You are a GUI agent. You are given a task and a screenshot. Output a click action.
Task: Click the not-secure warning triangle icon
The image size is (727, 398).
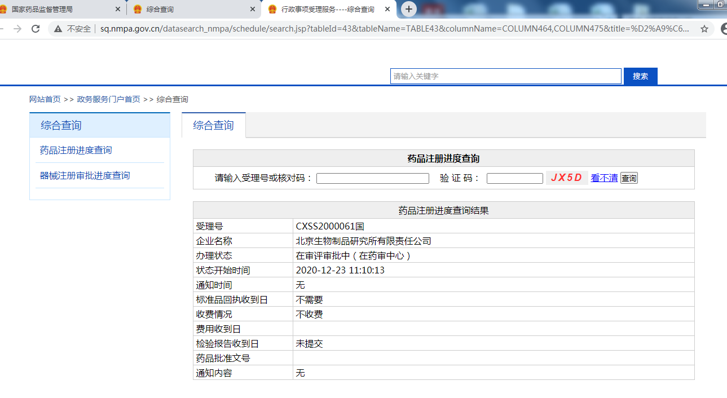[x=58, y=29]
